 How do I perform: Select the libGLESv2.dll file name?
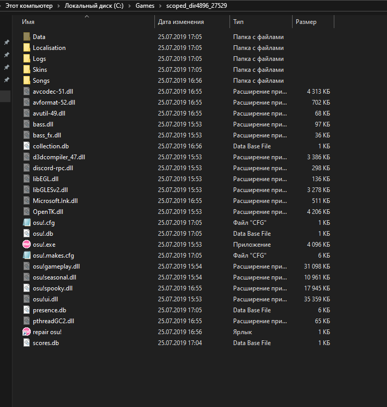coord(50,190)
